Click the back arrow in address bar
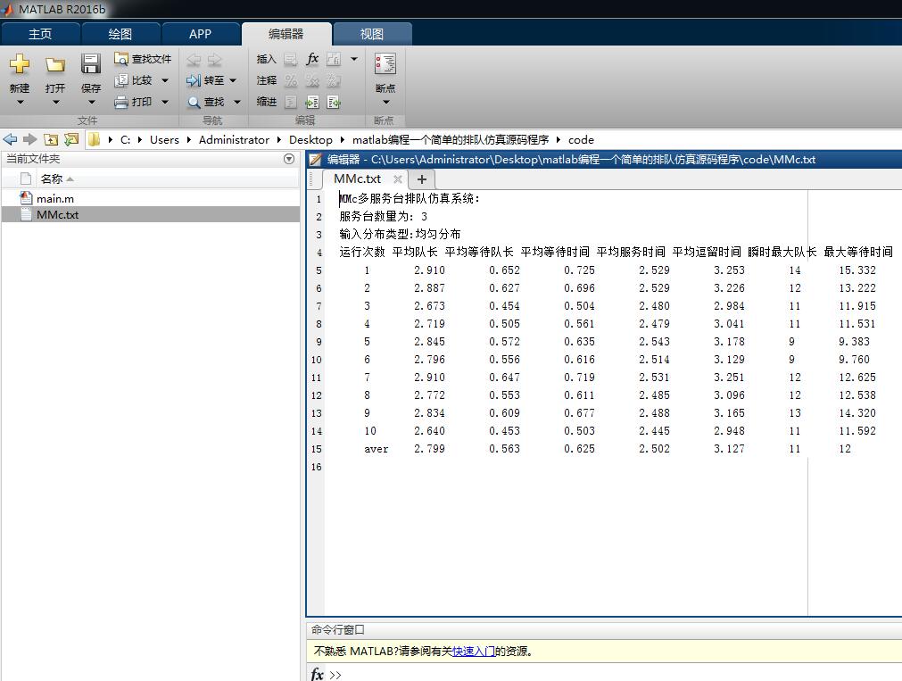902x681 pixels. [x=10, y=139]
